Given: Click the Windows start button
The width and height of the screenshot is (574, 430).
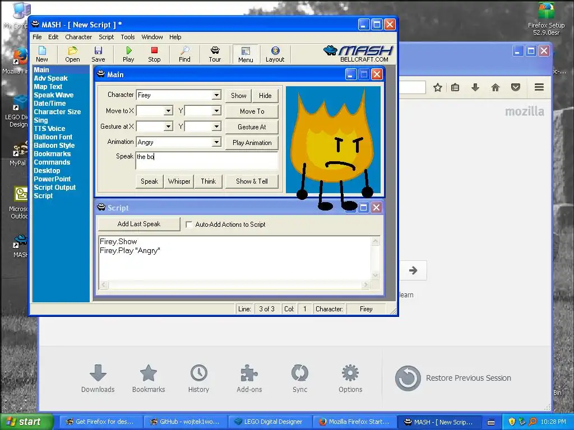Looking at the screenshot, I should (26, 422).
